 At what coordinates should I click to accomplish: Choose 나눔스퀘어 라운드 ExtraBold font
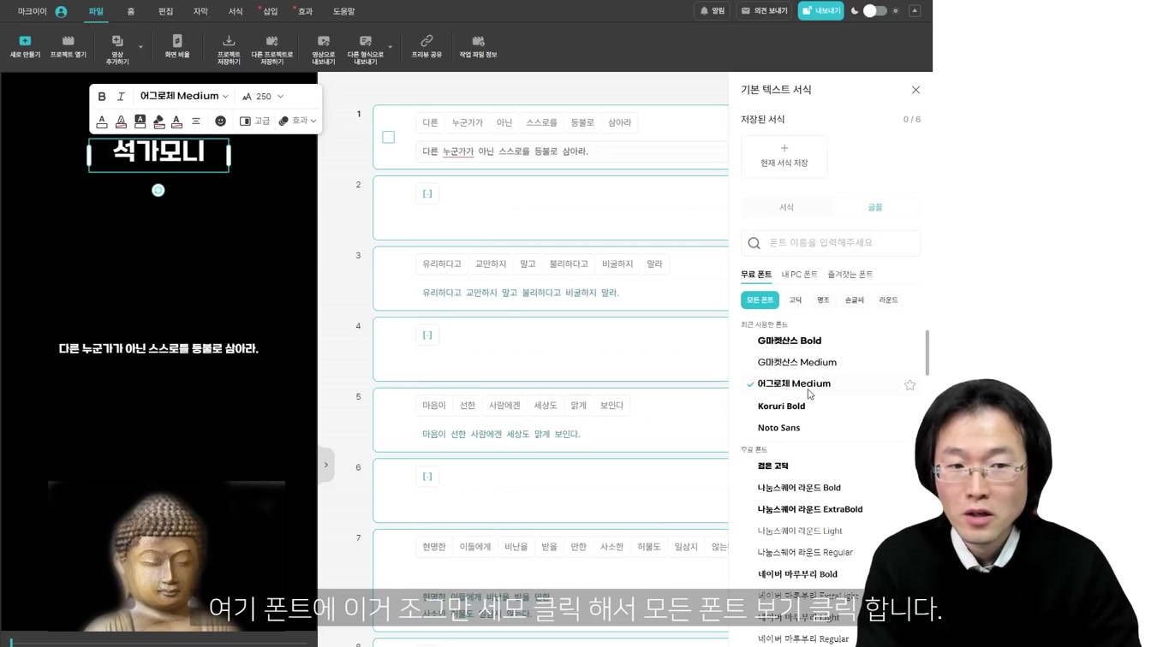tap(809, 509)
